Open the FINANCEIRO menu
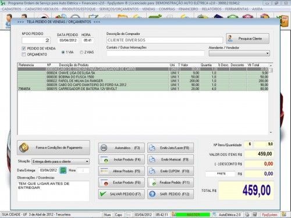 (x=188, y=9)
